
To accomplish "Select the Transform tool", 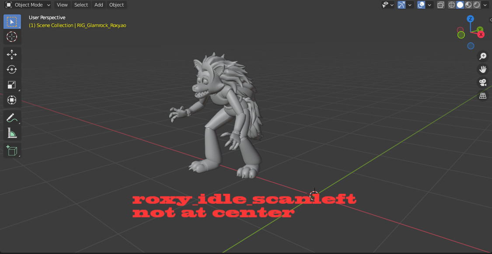I will (12, 100).
